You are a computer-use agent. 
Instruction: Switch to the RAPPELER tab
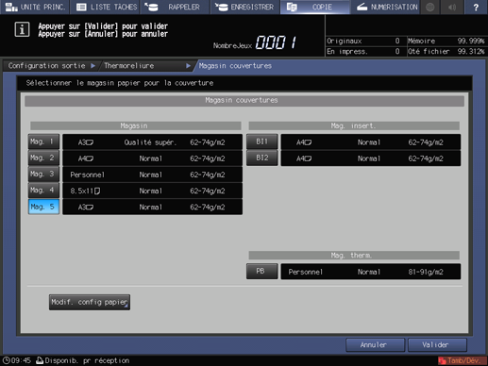pos(175,7)
